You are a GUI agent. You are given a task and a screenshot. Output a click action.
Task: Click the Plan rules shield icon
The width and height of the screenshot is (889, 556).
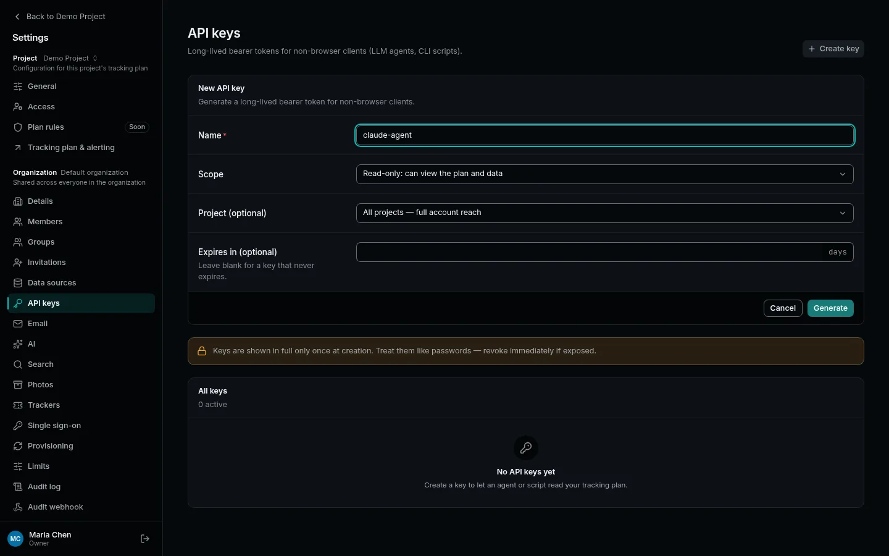click(18, 127)
